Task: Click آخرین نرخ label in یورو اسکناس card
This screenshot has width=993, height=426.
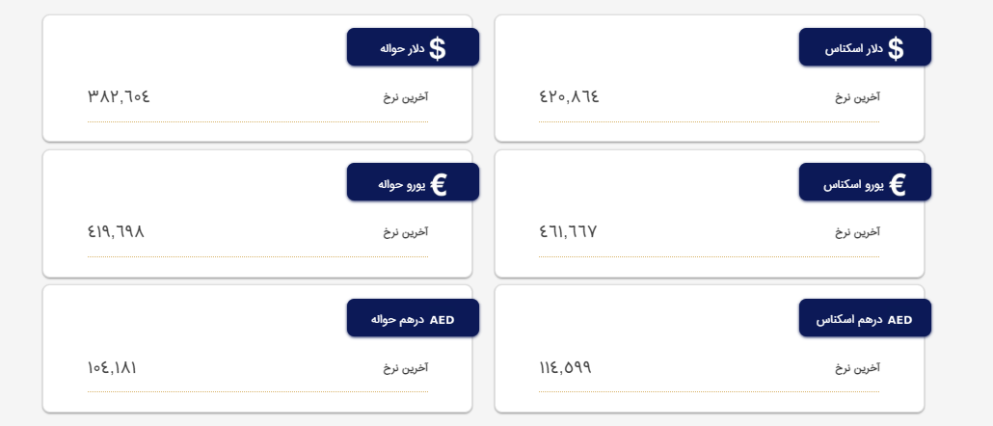Action: click(857, 232)
